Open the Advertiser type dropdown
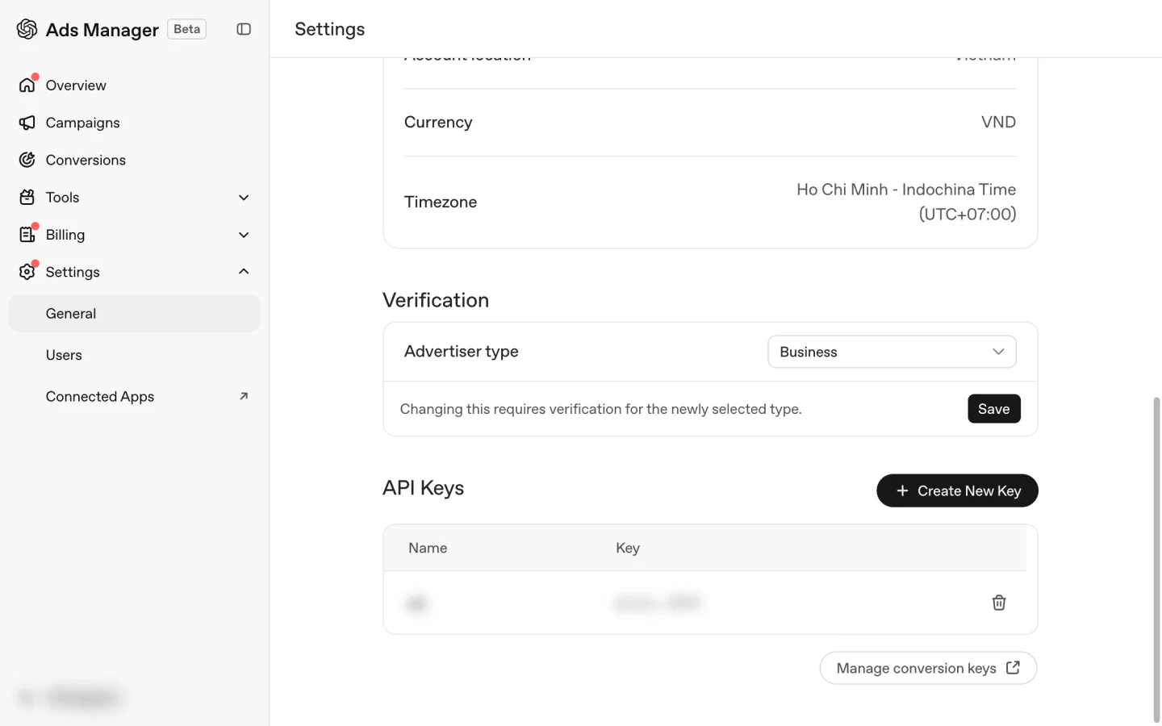The height and width of the screenshot is (726, 1162). pos(892,352)
